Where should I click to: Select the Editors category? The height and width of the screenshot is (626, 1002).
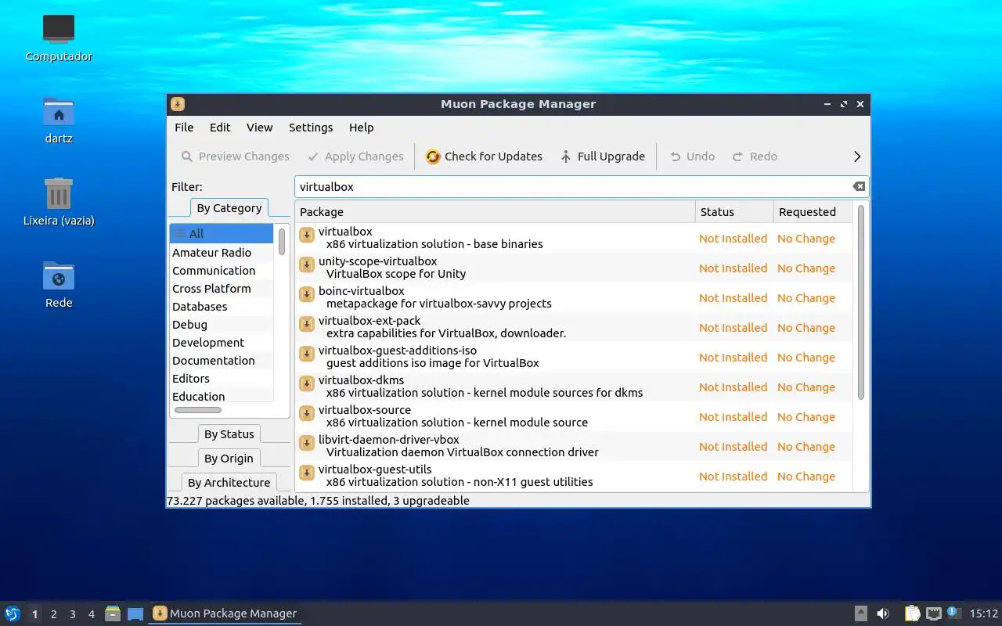pyautogui.click(x=222, y=379)
